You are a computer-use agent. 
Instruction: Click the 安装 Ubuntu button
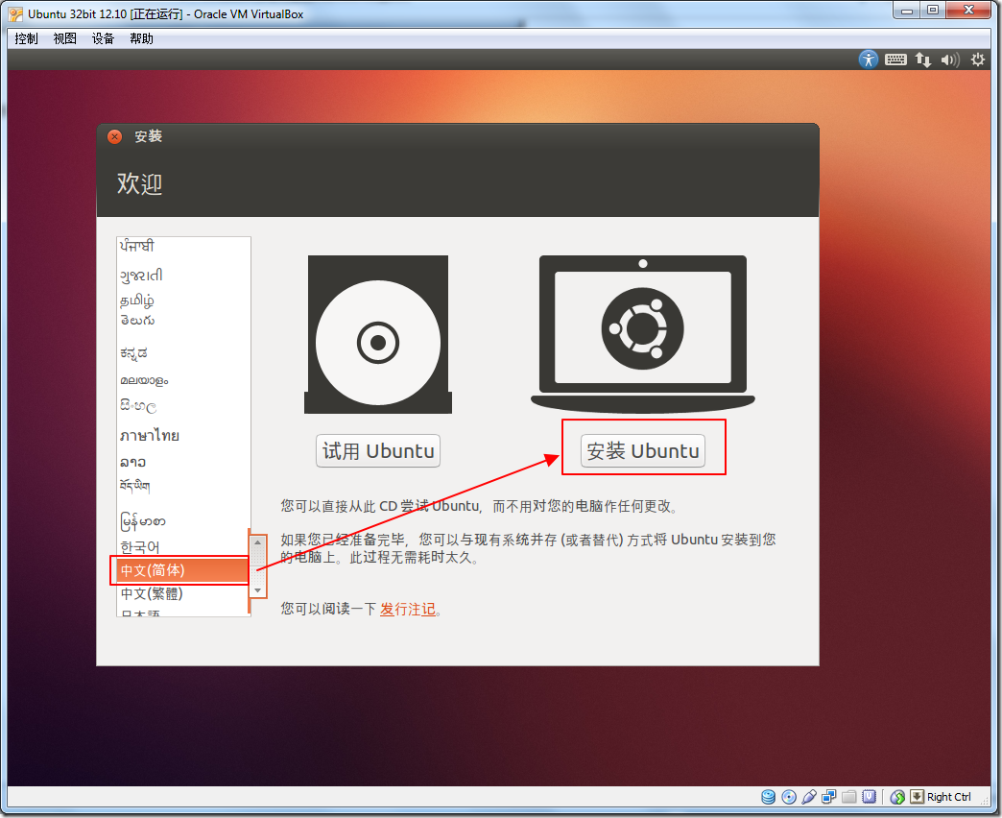643,451
